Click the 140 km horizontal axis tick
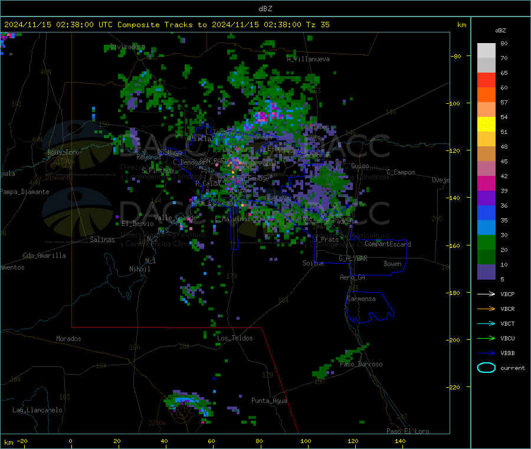The image size is (531, 449). click(400, 441)
